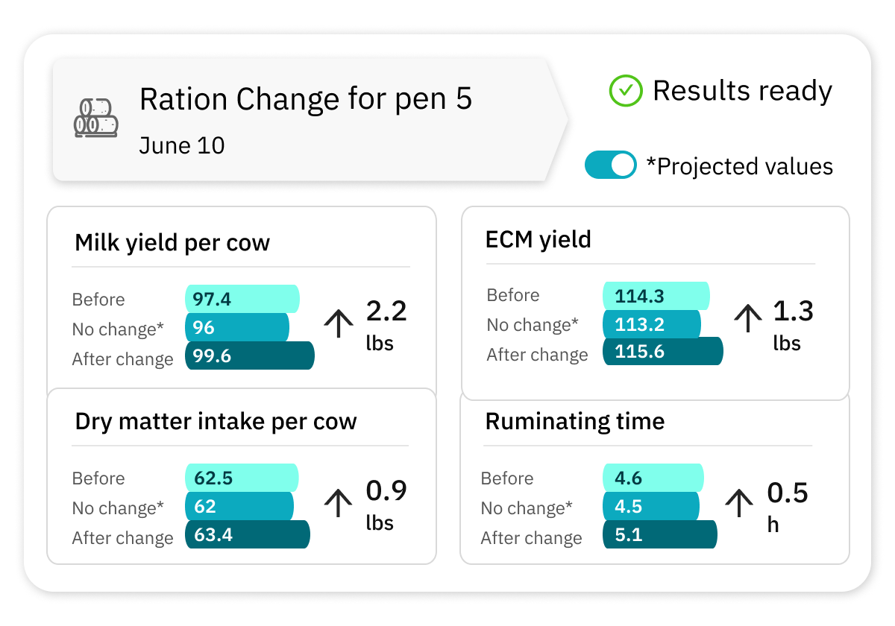Click the up arrow in Milk yield card
The height and width of the screenshot is (626, 895).
pyautogui.click(x=339, y=324)
